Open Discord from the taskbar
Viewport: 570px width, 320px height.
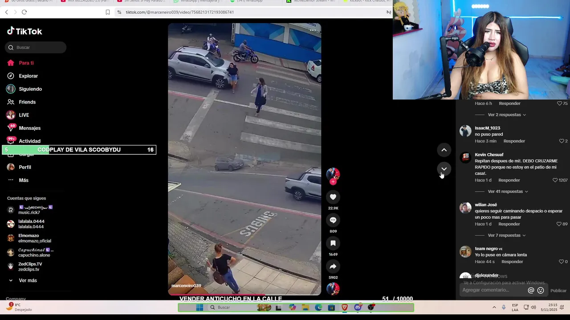(x=358, y=308)
